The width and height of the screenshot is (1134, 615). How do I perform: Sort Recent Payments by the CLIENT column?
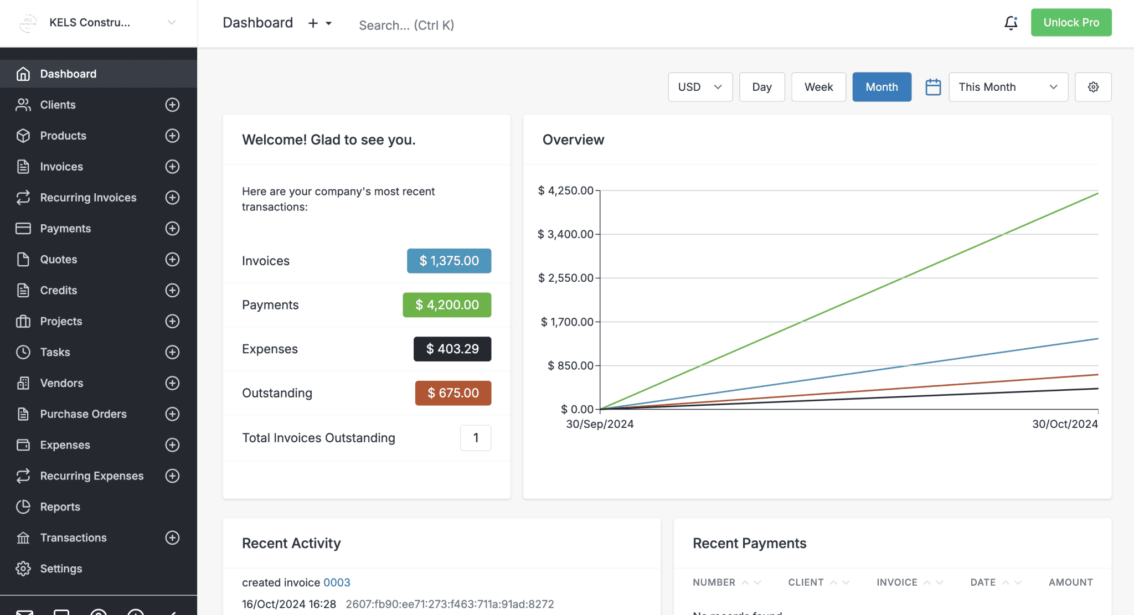(806, 582)
